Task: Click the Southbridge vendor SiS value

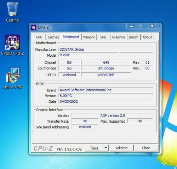Action: click(69, 68)
